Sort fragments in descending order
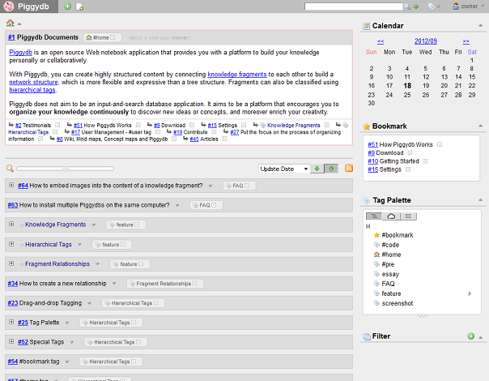Viewport: 489px width, 381px height. point(317,169)
